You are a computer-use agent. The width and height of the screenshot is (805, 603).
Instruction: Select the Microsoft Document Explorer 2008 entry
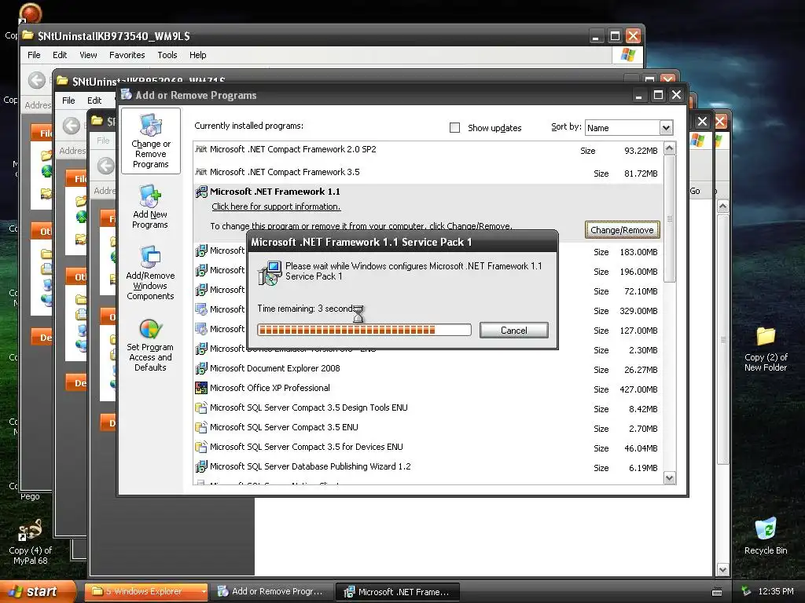[428, 369]
